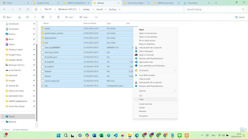Expand the Send to submenu
Image resolution: width=248 pixels, height=139 pixels.
pyautogui.click(x=175, y=91)
